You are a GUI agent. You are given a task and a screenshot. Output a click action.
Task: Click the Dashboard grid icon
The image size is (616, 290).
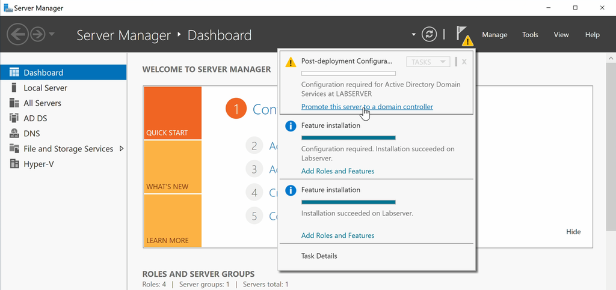14,73
